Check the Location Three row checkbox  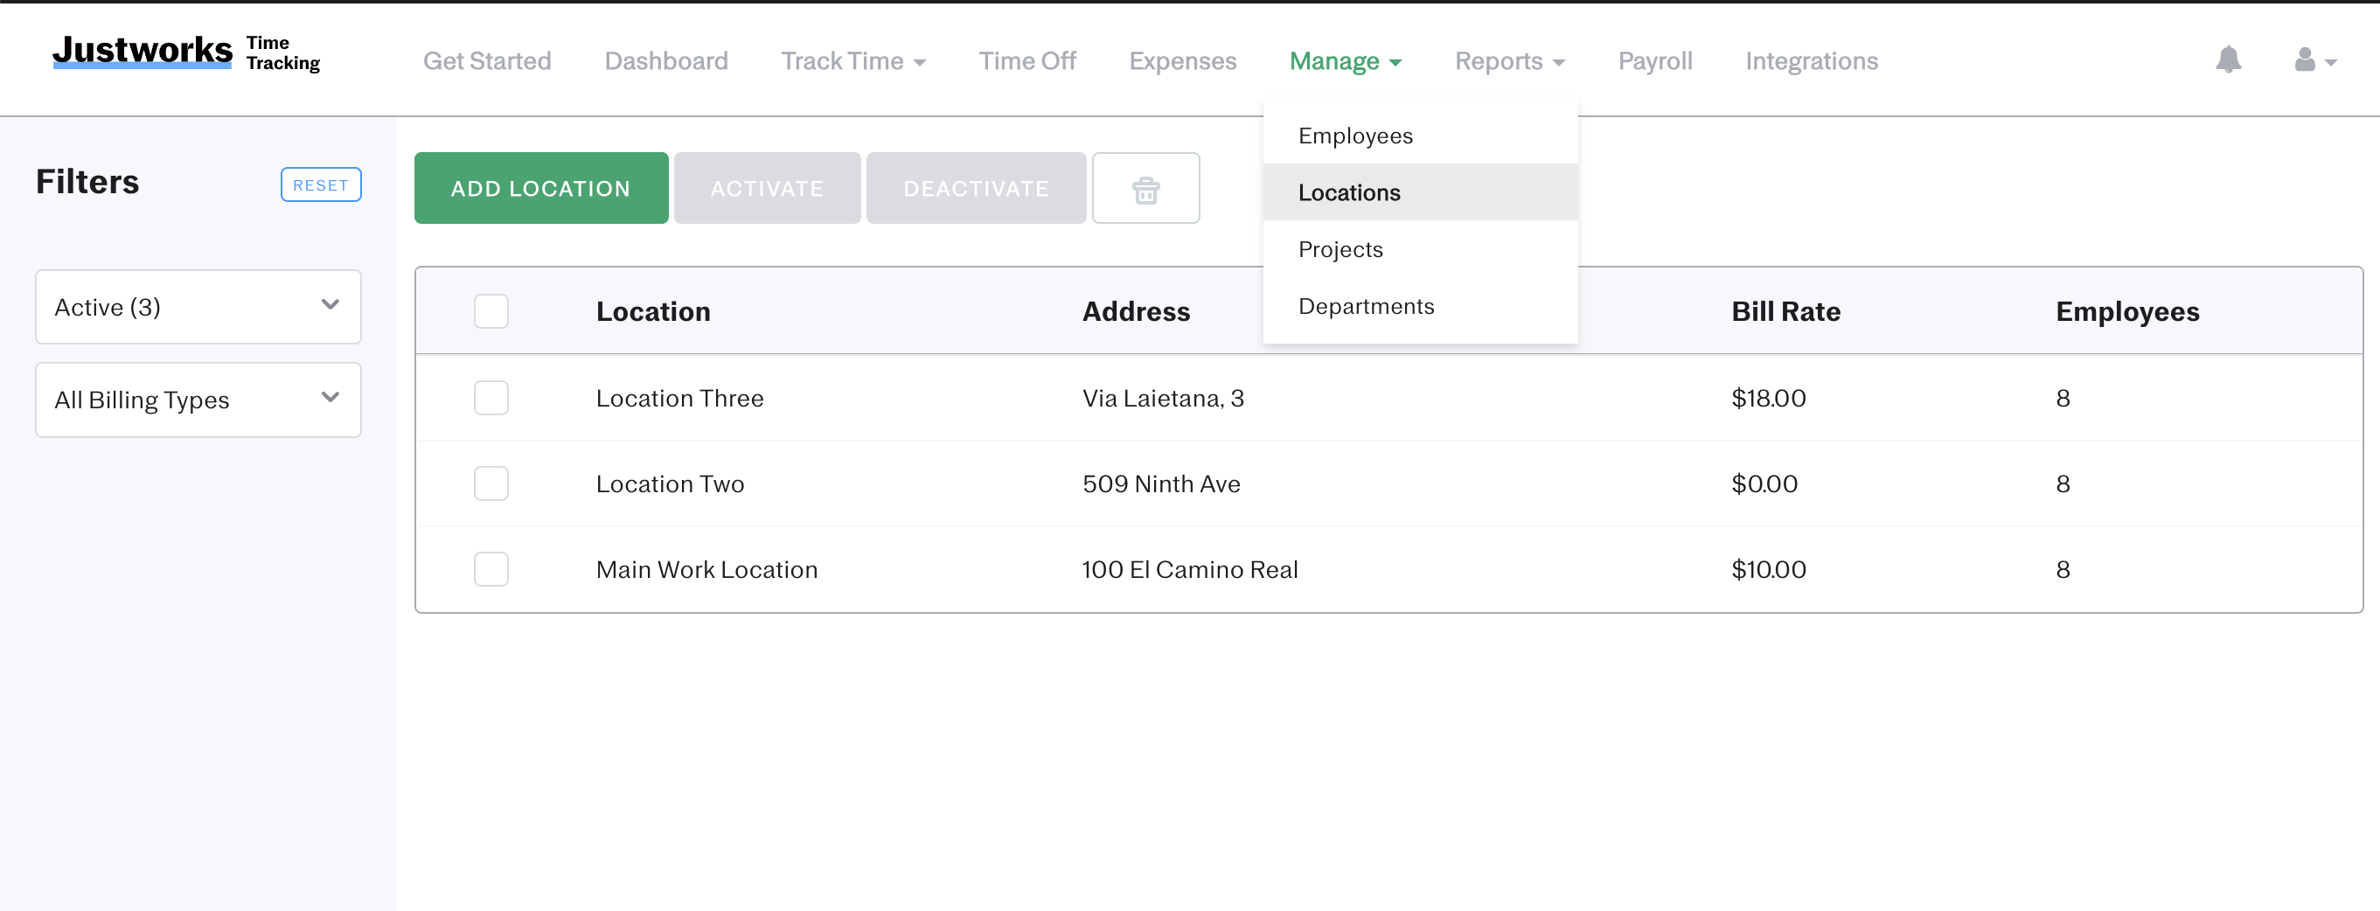tap(491, 398)
